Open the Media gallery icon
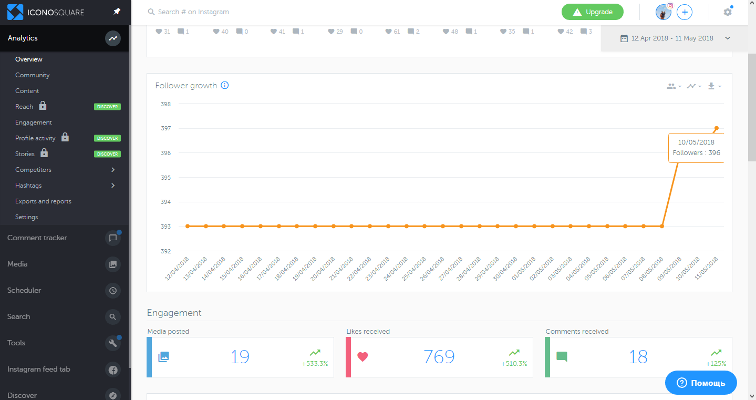756x400 pixels. tap(112, 264)
